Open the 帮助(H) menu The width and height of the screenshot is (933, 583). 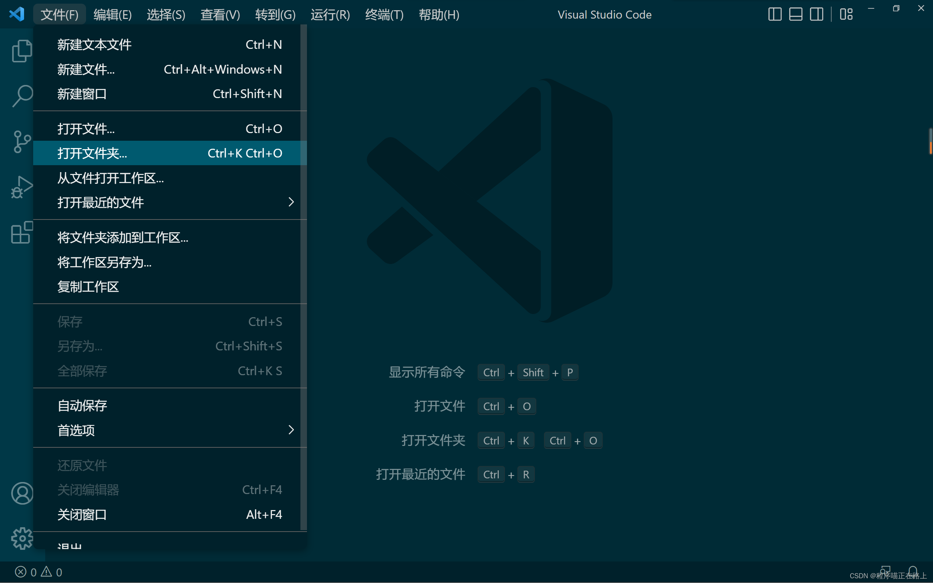pos(439,15)
